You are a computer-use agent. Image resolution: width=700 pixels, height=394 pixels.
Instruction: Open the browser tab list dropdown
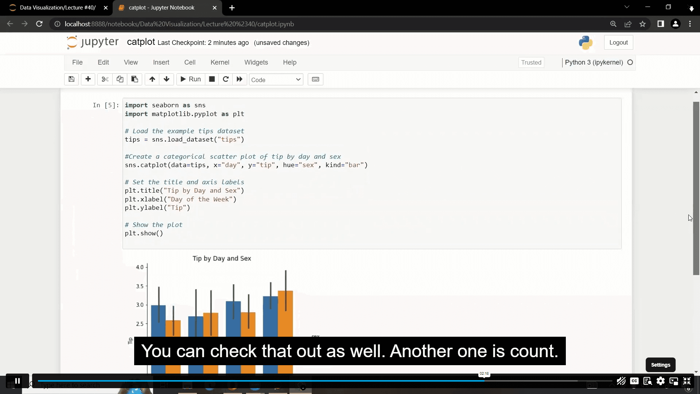pyautogui.click(x=627, y=7)
